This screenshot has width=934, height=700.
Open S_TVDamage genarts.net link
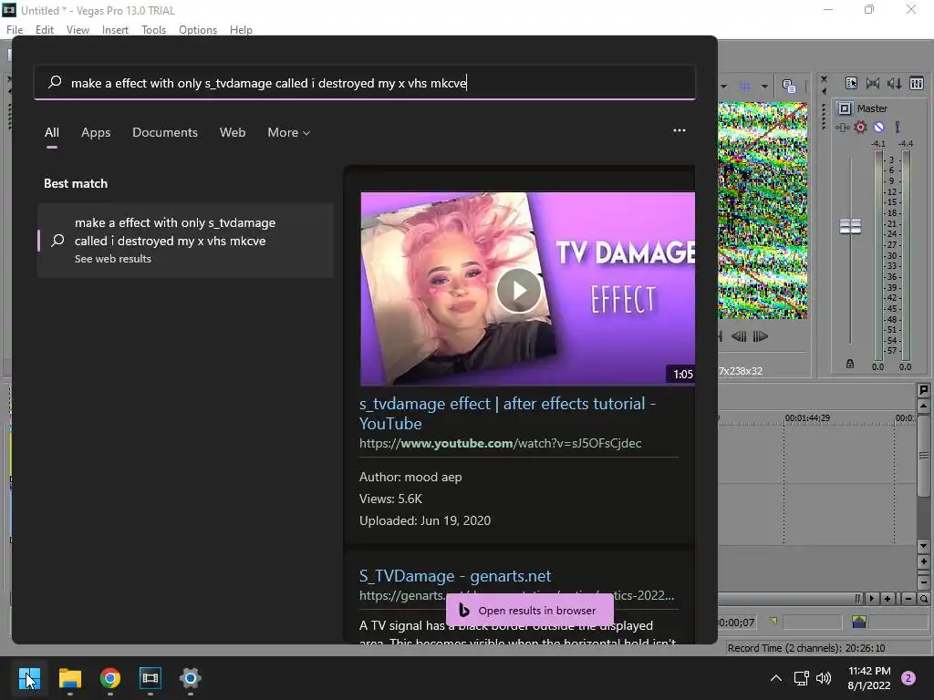pyautogui.click(x=455, y=576)
